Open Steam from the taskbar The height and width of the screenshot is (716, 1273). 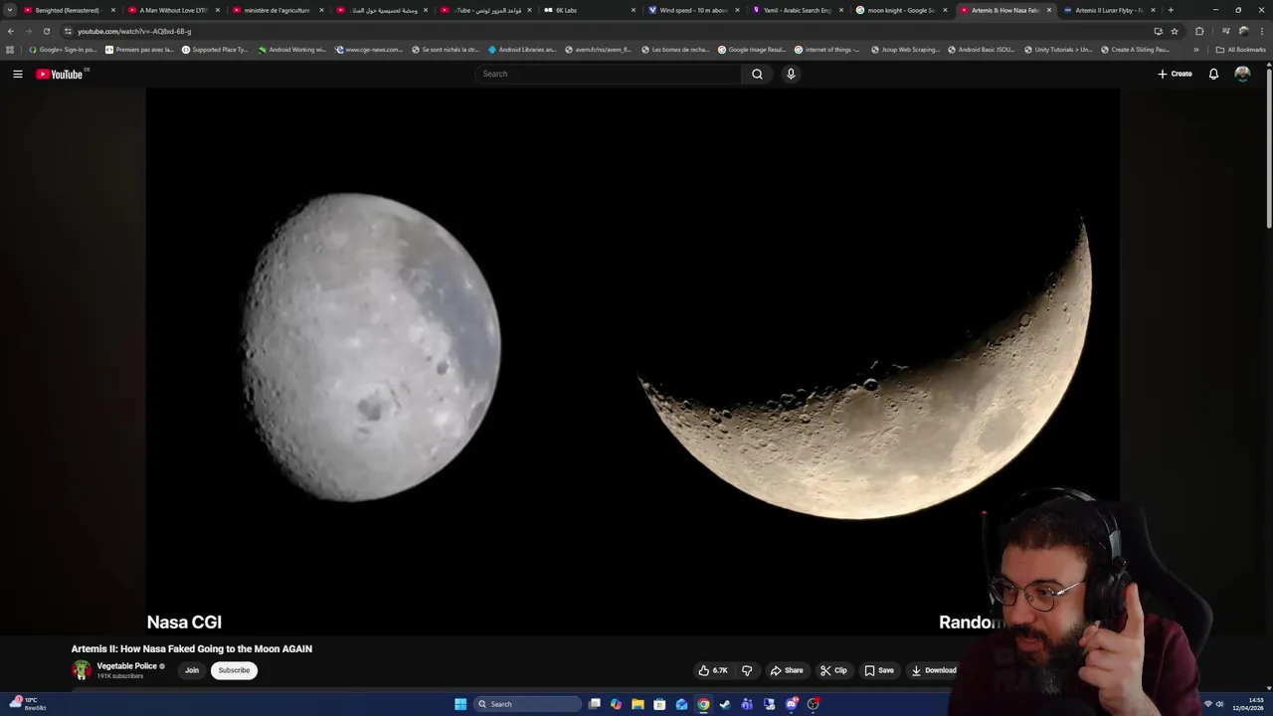pos(725,704)
